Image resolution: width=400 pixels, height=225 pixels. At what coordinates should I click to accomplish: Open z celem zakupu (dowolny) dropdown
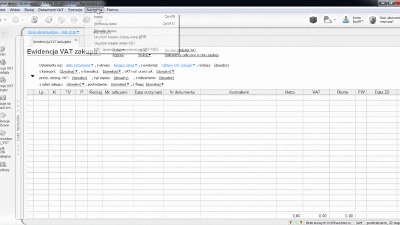[75, 85]
